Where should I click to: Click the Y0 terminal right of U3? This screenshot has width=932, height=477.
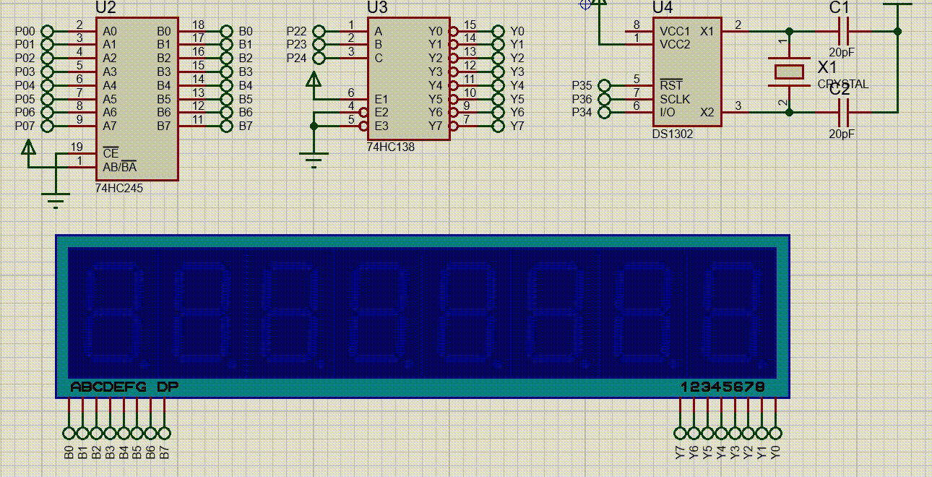pos(498,31)
